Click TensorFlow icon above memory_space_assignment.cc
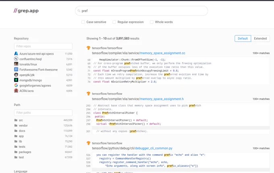This screenshot has width=274, height=173. pos(88,48)
